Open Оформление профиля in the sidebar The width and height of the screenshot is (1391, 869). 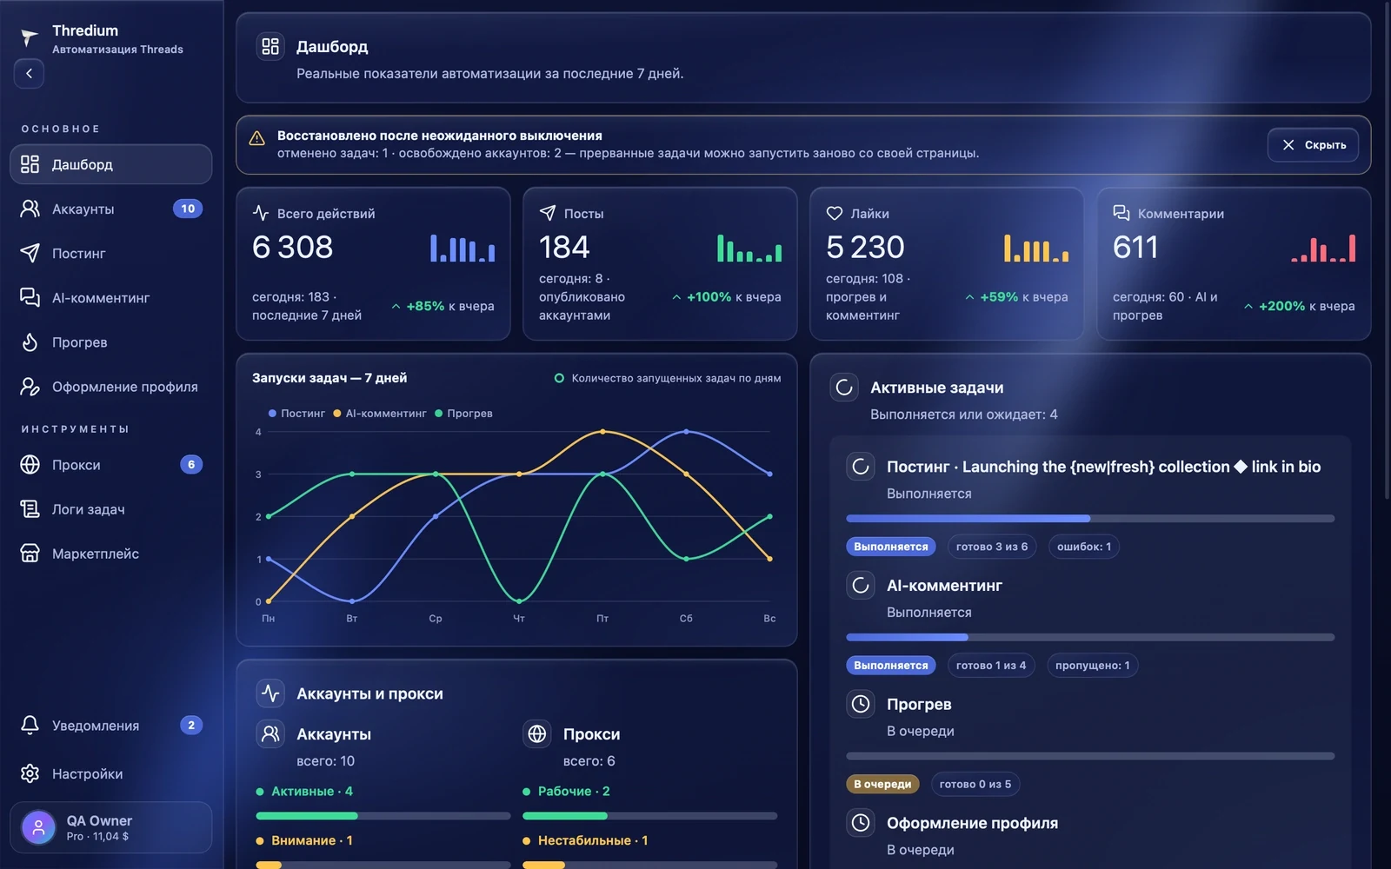[110, 386]
